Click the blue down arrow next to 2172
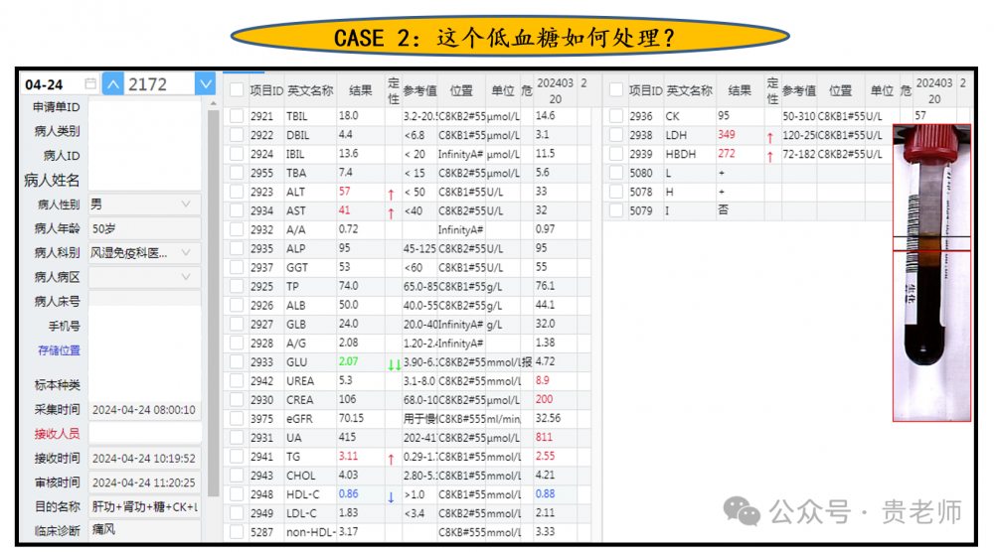 point(206,84)
